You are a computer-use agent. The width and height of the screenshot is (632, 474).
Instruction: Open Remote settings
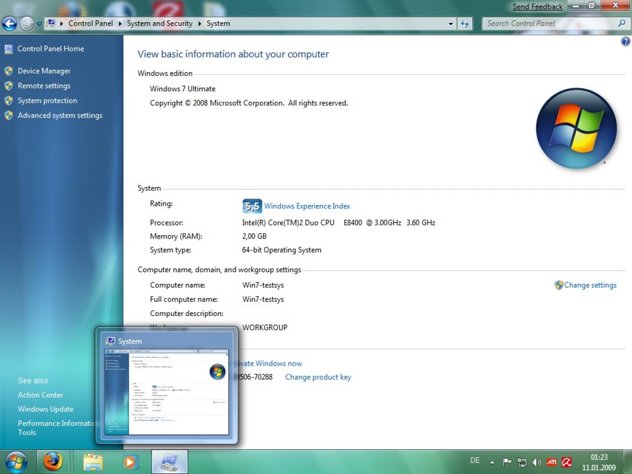[x=44, y=85]
